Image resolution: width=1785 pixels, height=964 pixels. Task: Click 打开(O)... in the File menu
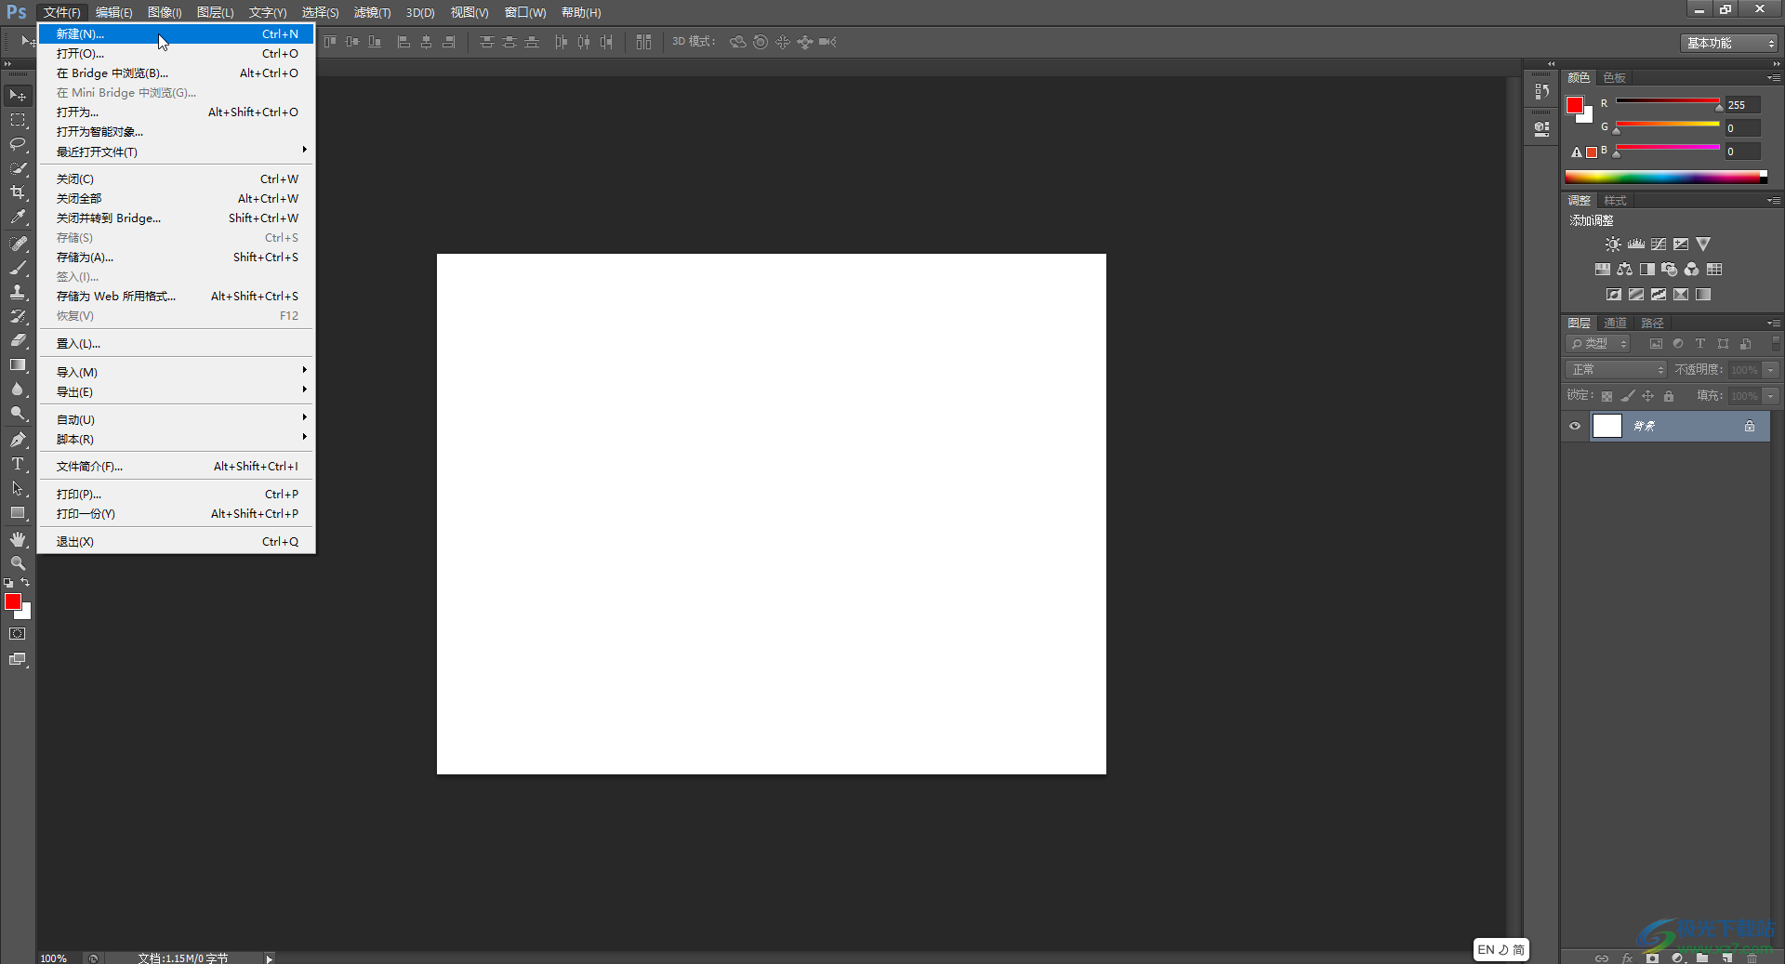(177, 54)
